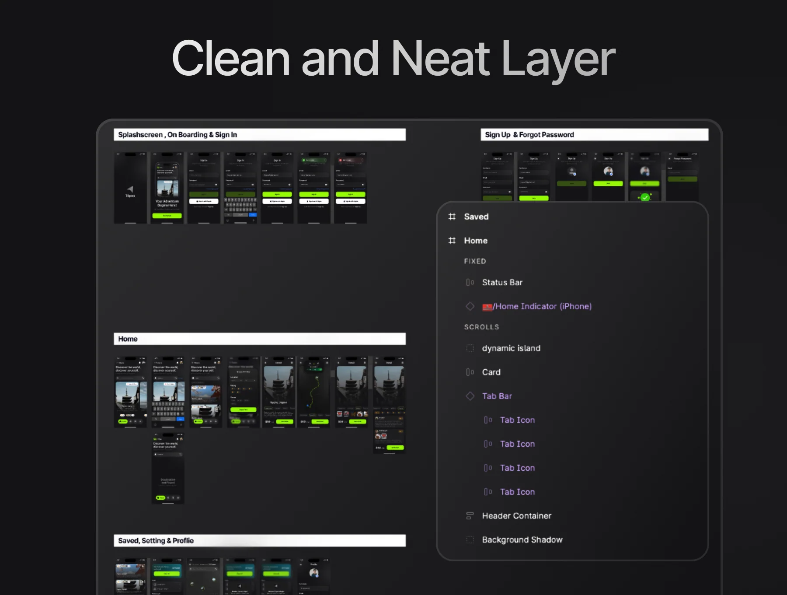Select the /Home Indicator (iPhone) layer name
The height and width of the screenshot is (595, 787).
[x=542, y=307]
